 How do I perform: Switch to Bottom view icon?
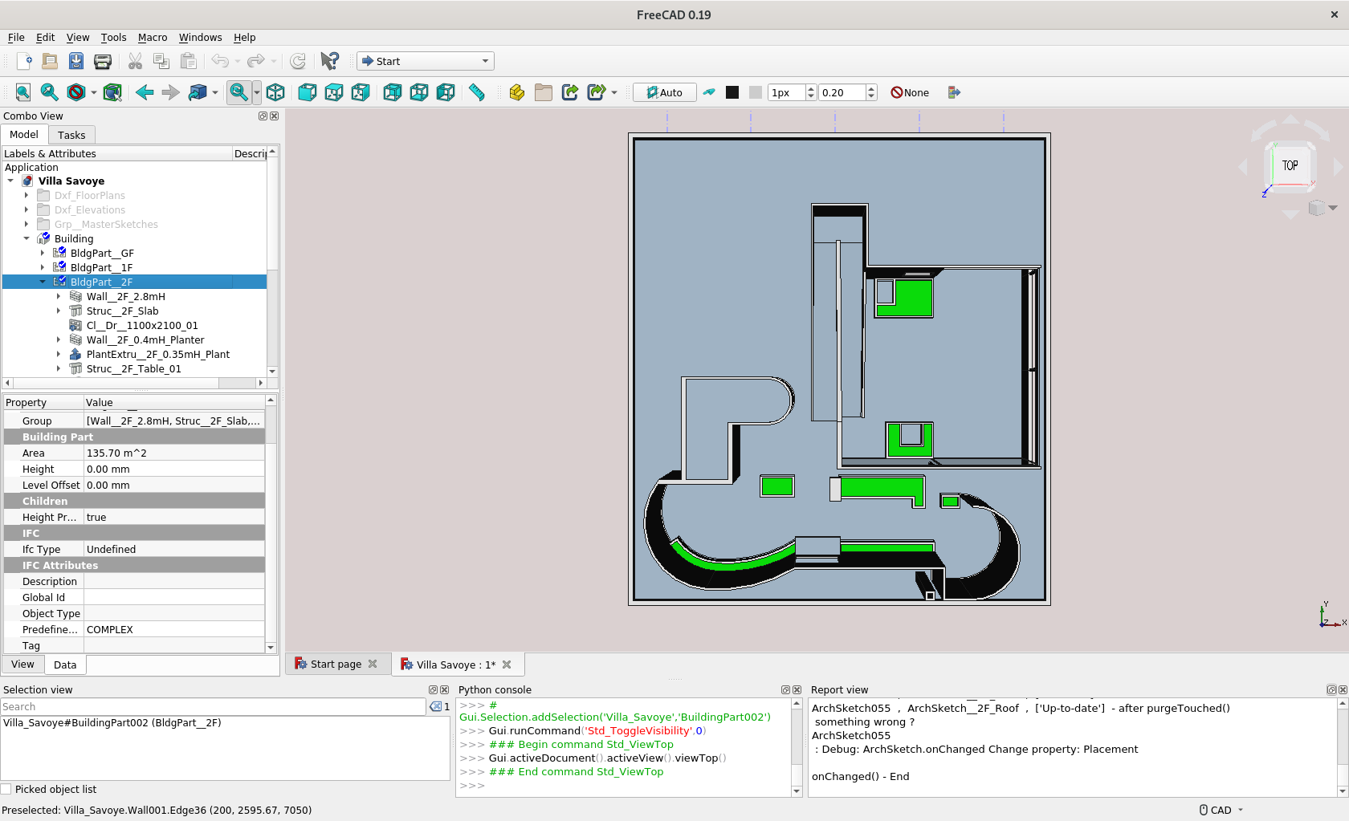click(x=419, y=92)
